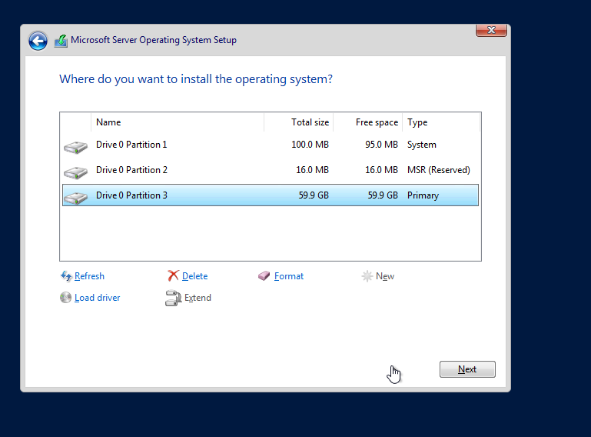Sort by Free space column header

point(368,122)
